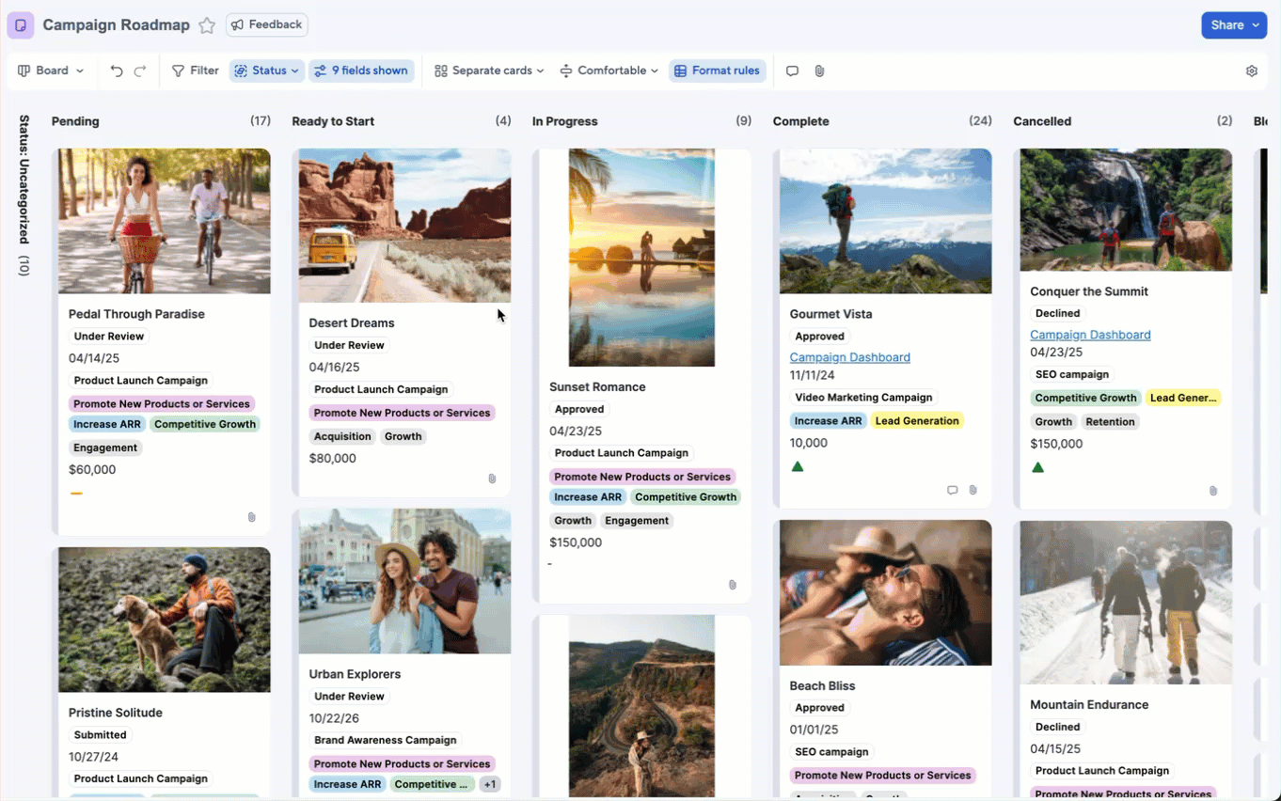Open the Status grouping dropdown

pos(267,71)
